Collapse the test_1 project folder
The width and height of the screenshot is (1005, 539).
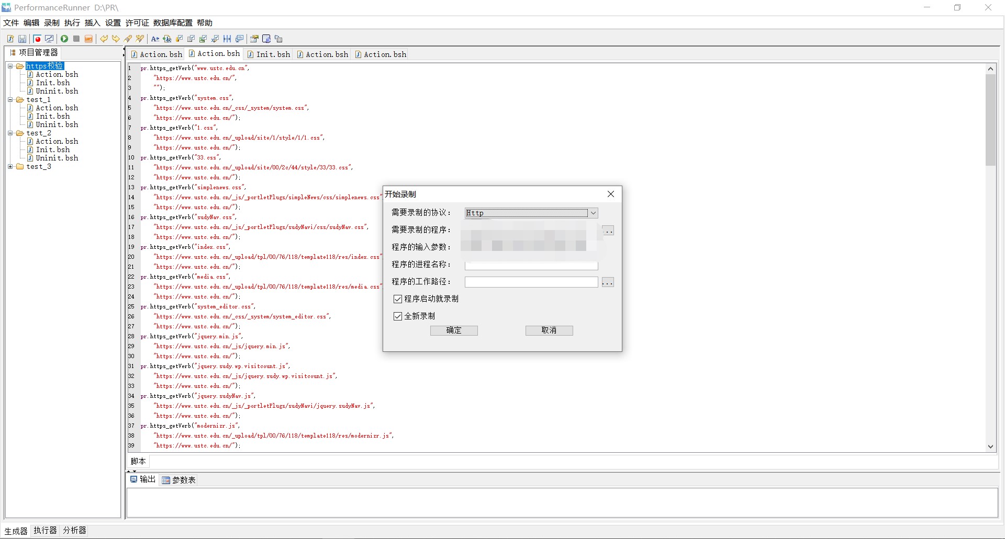click(x=10, y=99)
